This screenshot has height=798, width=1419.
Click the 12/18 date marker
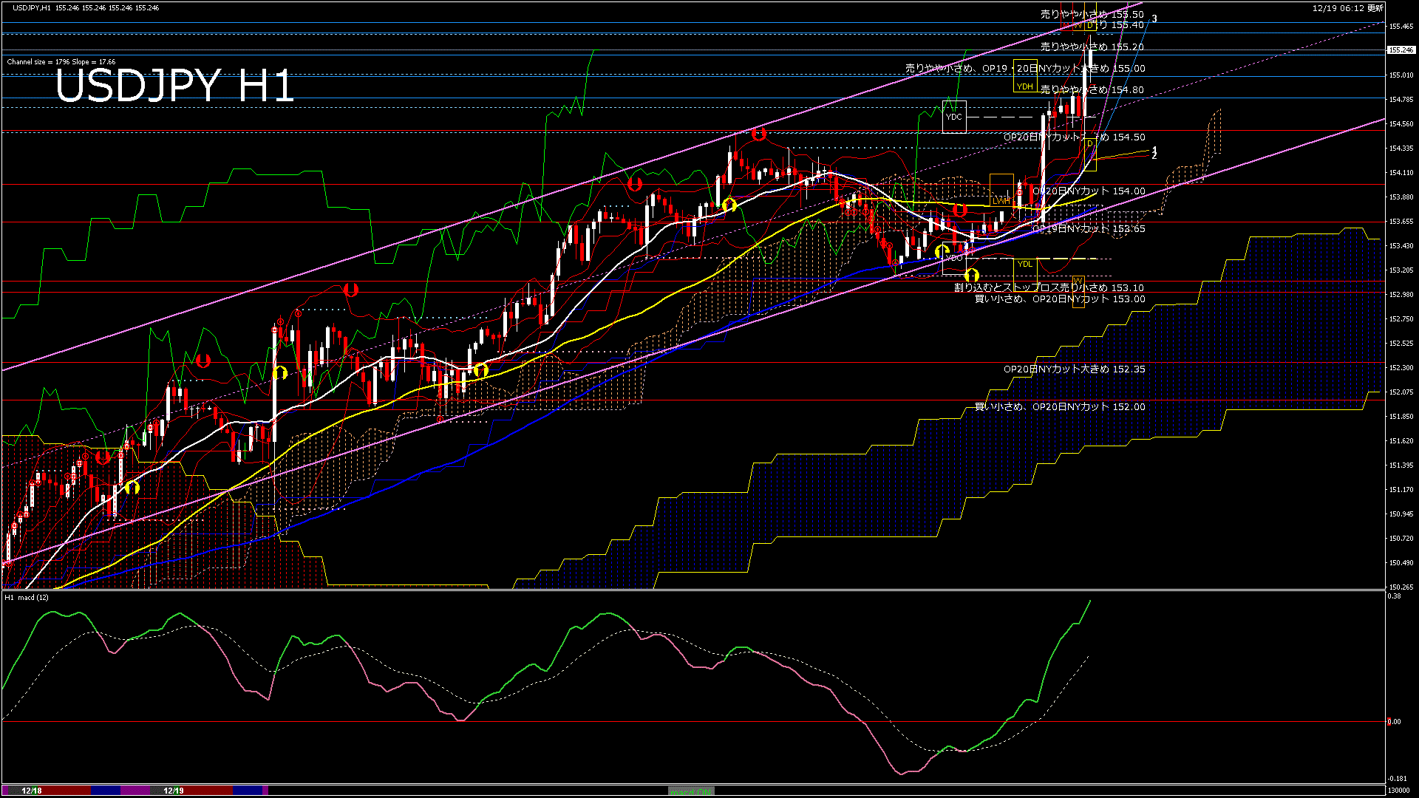point(32,791)
